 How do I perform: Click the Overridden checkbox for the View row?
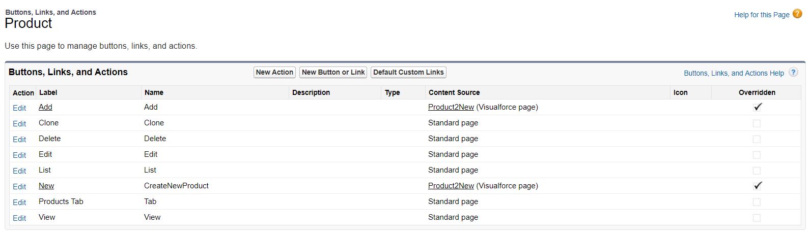click(757, 218)
